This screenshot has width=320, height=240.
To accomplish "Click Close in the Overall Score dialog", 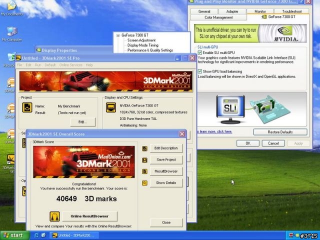I will [x=166, y=222].
